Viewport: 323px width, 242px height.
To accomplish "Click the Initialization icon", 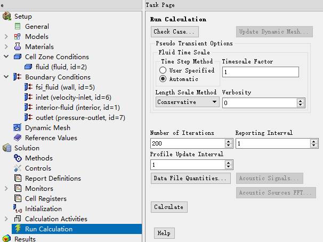I will point(18,209).
